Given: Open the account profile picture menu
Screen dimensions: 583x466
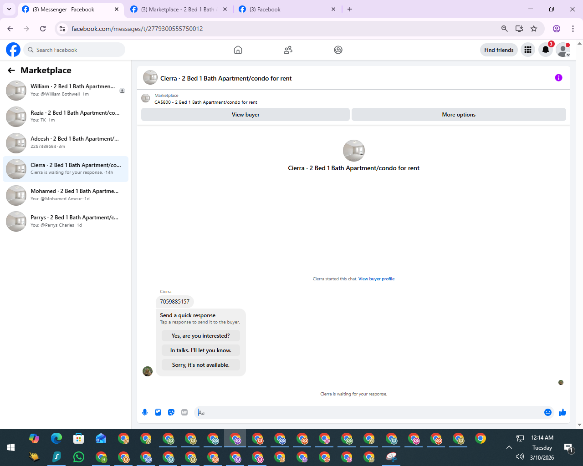Looking at the screenshot, I should 563,50.
